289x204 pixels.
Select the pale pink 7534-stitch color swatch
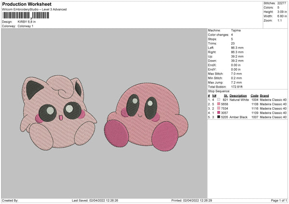[x=219, y=109]
